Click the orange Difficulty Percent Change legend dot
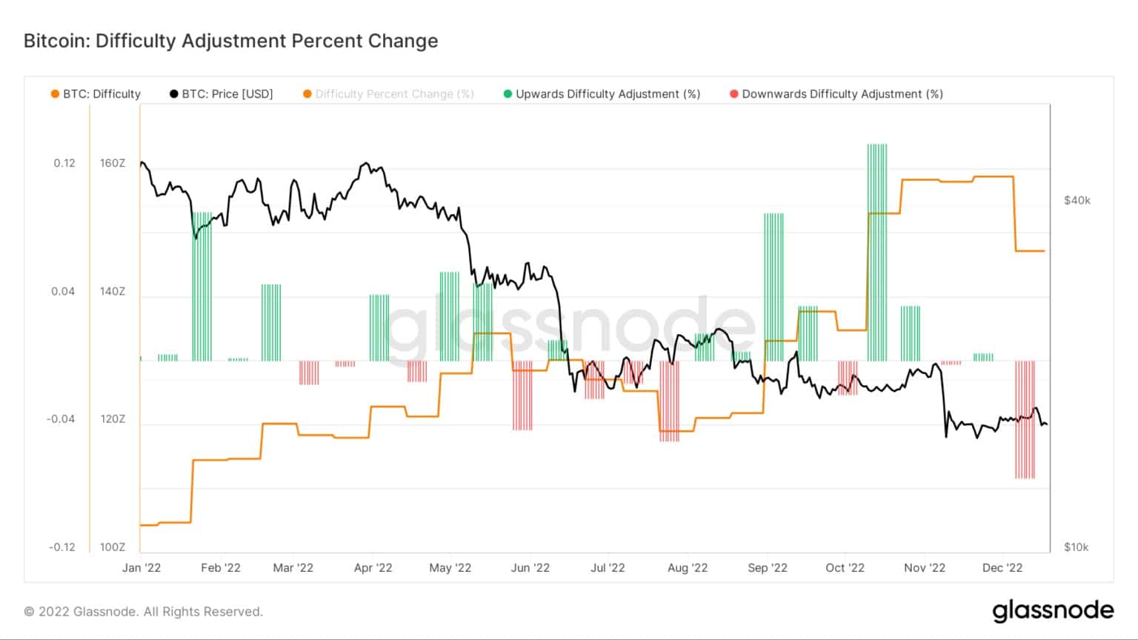Viewport: 1138px width, 640px height. click(307, 94)
